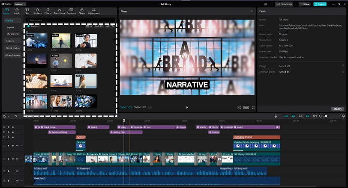Mute the Metal Can audio track

click(17, 181)
